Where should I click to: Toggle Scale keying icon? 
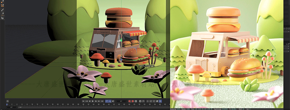coord(154,101)
